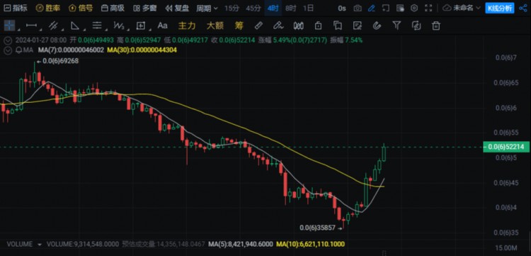The width and height of the screenshot is (531, 256).
Task: Select the 45分 timeframe
Action: pyautogui.click(x=253, y=8)
